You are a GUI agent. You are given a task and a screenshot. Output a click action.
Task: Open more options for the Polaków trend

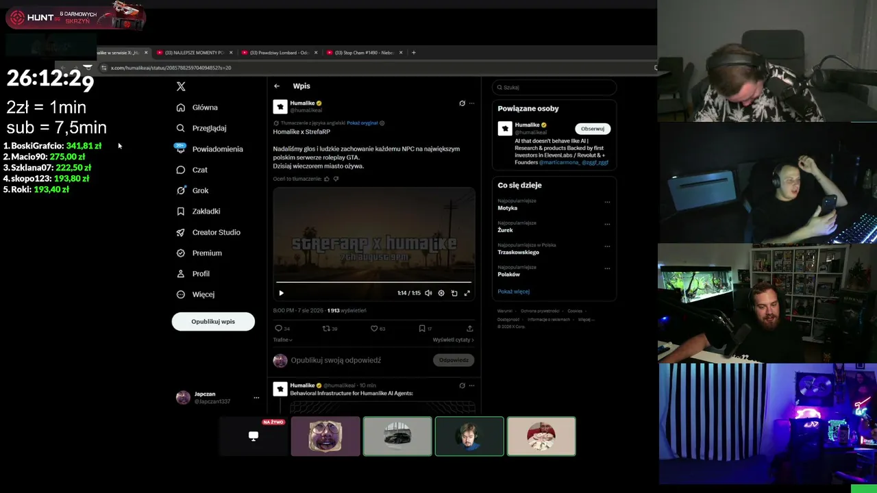pyautogui.click(x=607, y=268)
